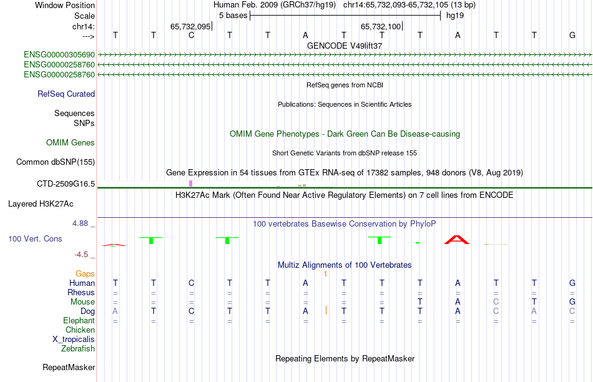Click the 65,732,100 position marker
Image resolution: width=593 pixels, height=382 pixels.
381,26
